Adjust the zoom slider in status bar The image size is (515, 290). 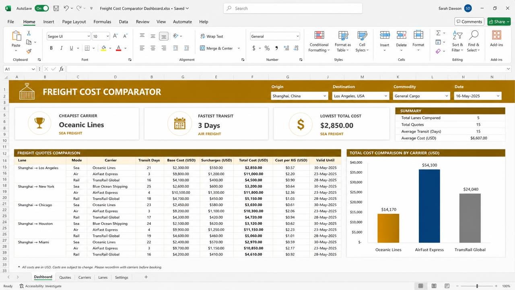(477, 286)
